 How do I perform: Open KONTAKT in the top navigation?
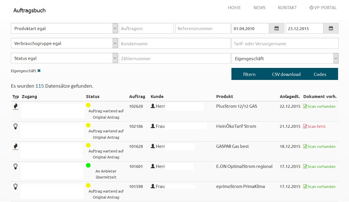pyautogui.click(x=287, y=8)
